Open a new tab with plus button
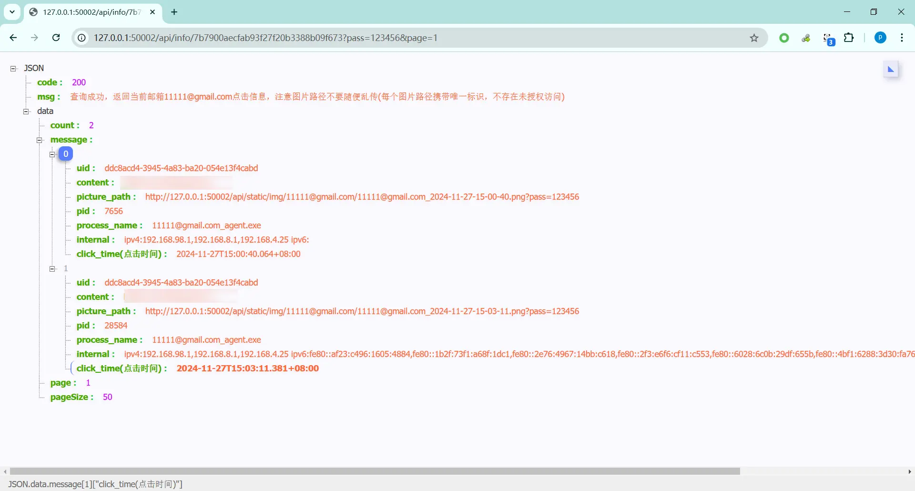This screenshot has height=491, width=915. tap(174, 12)
